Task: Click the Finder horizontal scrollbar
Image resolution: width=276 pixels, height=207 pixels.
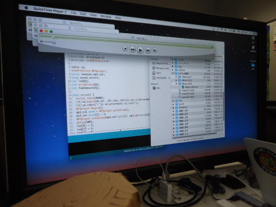Action: pos(195,135)
